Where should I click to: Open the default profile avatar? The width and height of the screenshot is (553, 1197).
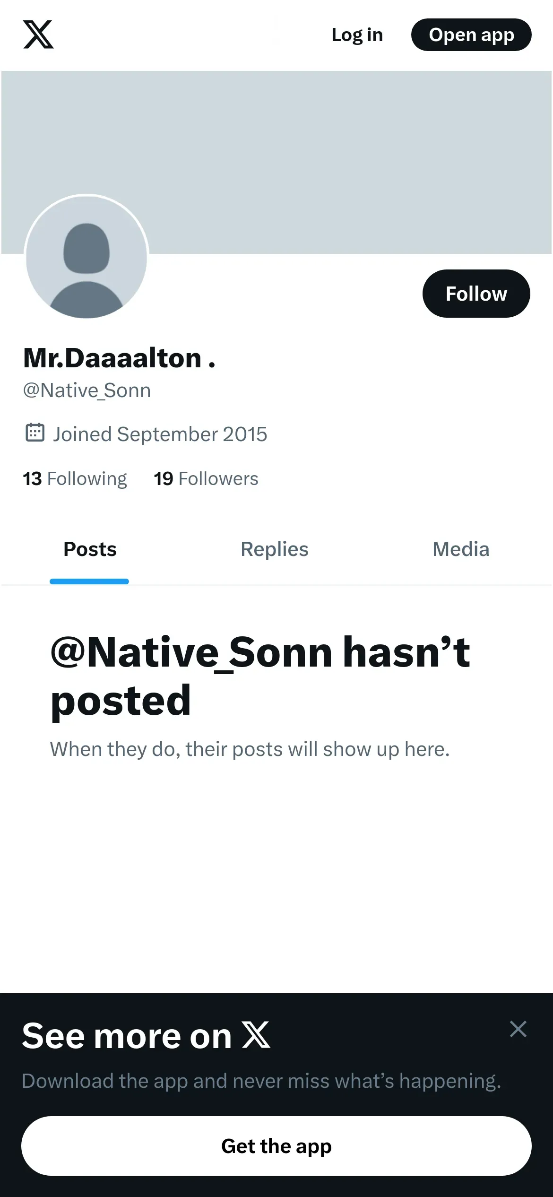(x=86, y=257)
